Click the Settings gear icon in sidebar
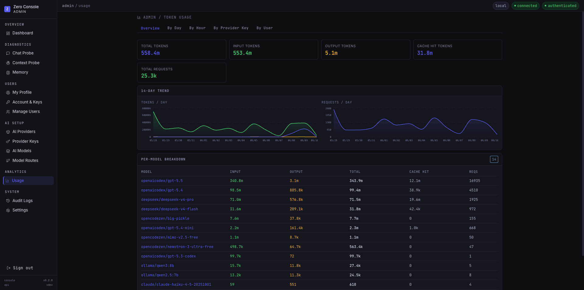 8,210
